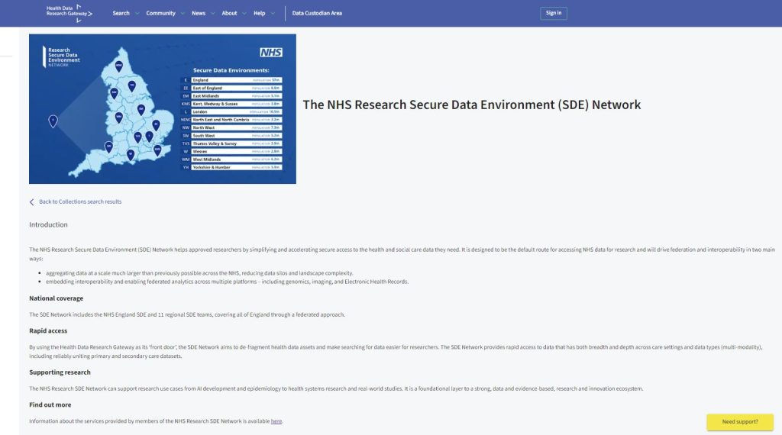Click the back chevron arrow icon
782x435 pixels.
click(x=32, y=201)
